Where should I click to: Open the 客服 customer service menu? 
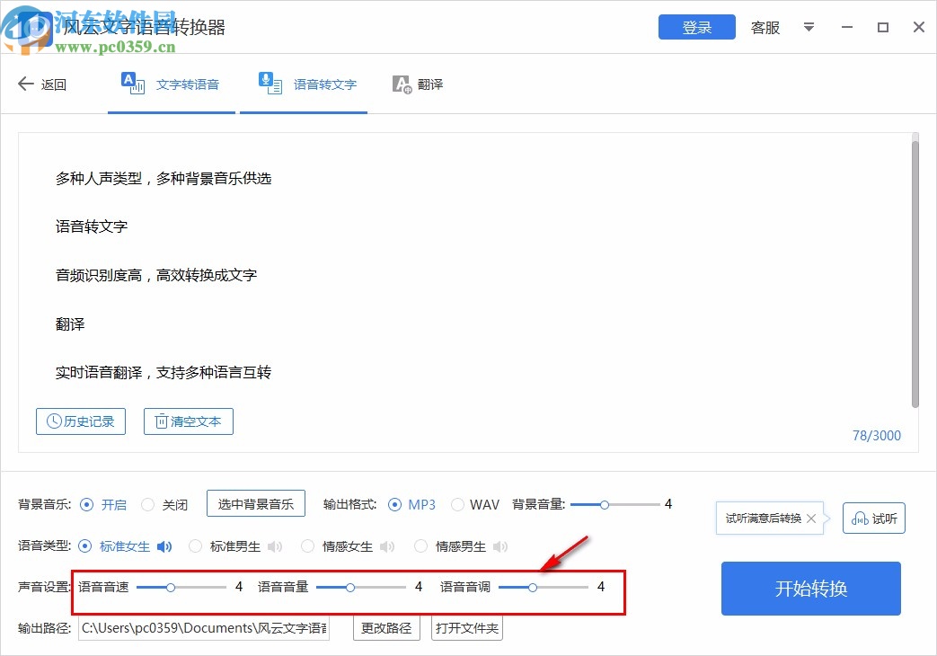[x=765, y=28]
